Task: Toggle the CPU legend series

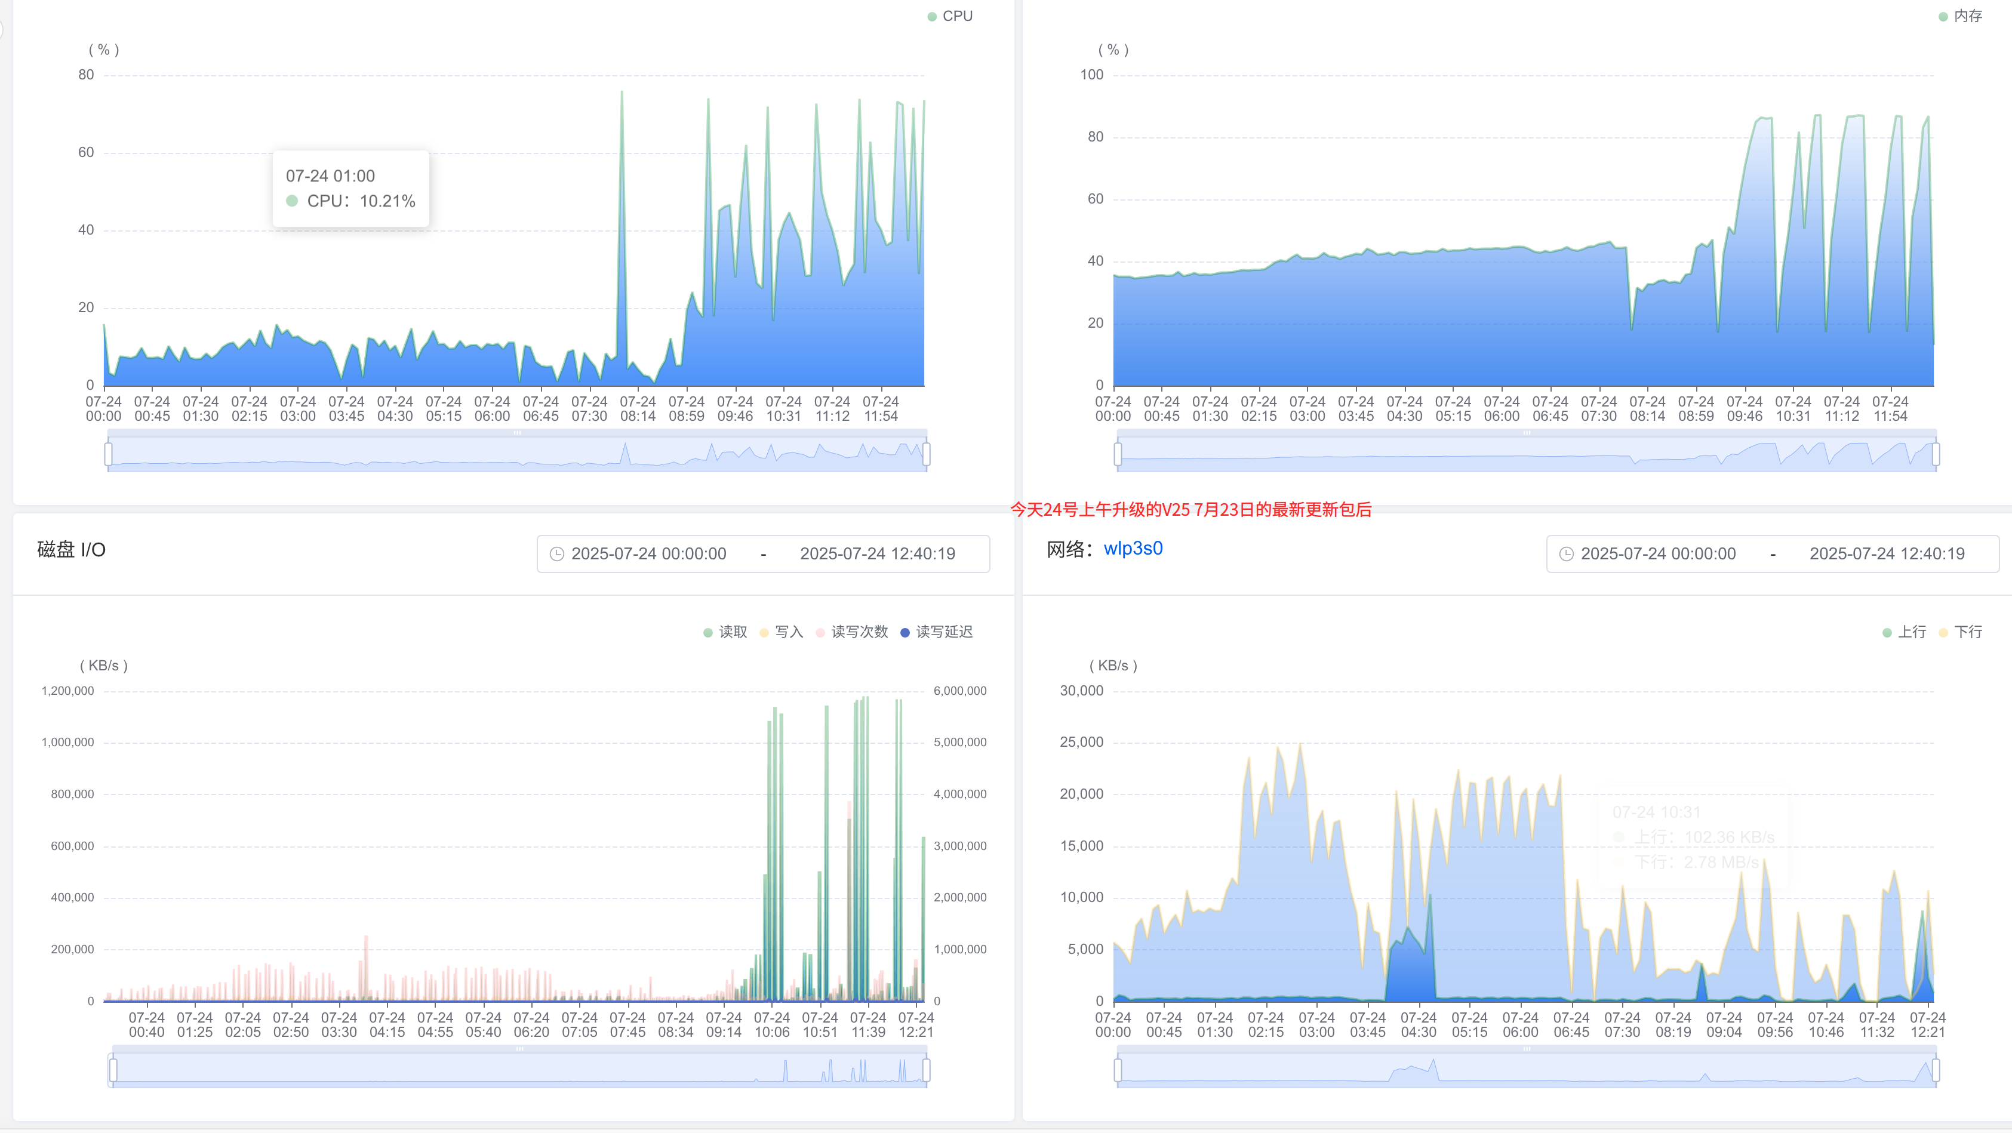Action: point(950,16)
